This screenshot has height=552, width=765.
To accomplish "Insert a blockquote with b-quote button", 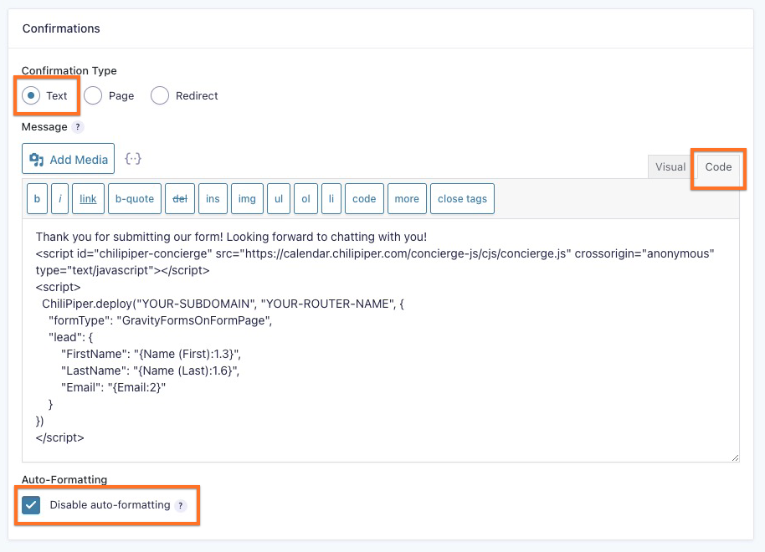I will [x=135, y=199].
